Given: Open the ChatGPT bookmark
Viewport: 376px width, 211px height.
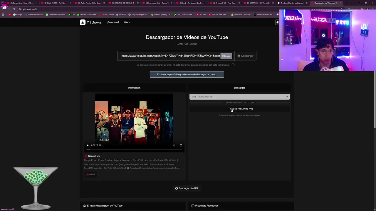Looking at the screenshot, I should [x=121, y=15].
